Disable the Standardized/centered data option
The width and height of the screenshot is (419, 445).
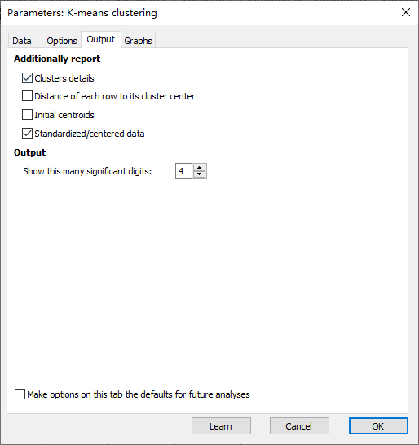(27, 134)
